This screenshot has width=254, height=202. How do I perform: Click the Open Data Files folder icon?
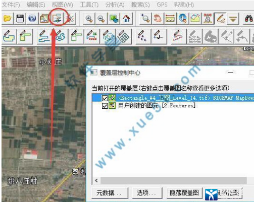(8, 18)
